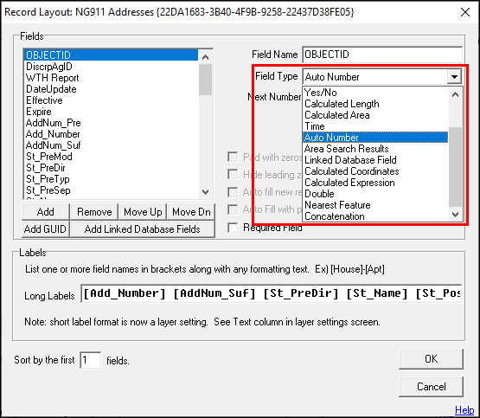
Task: Click the field type list's down arrow
Action: coord(456,215)
